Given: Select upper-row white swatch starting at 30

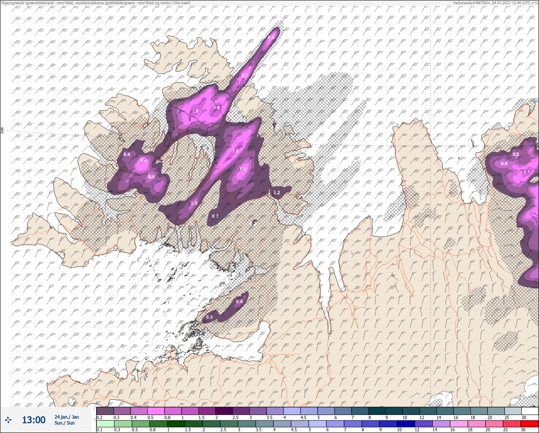Looking at the screenshot, I should [x=530, y=411].
